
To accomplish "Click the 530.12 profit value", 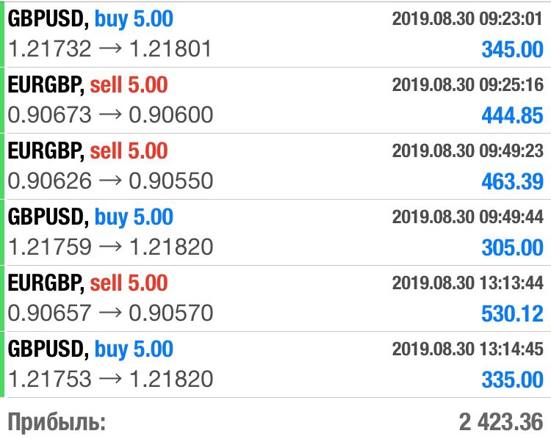I will (x=512, y=313).
